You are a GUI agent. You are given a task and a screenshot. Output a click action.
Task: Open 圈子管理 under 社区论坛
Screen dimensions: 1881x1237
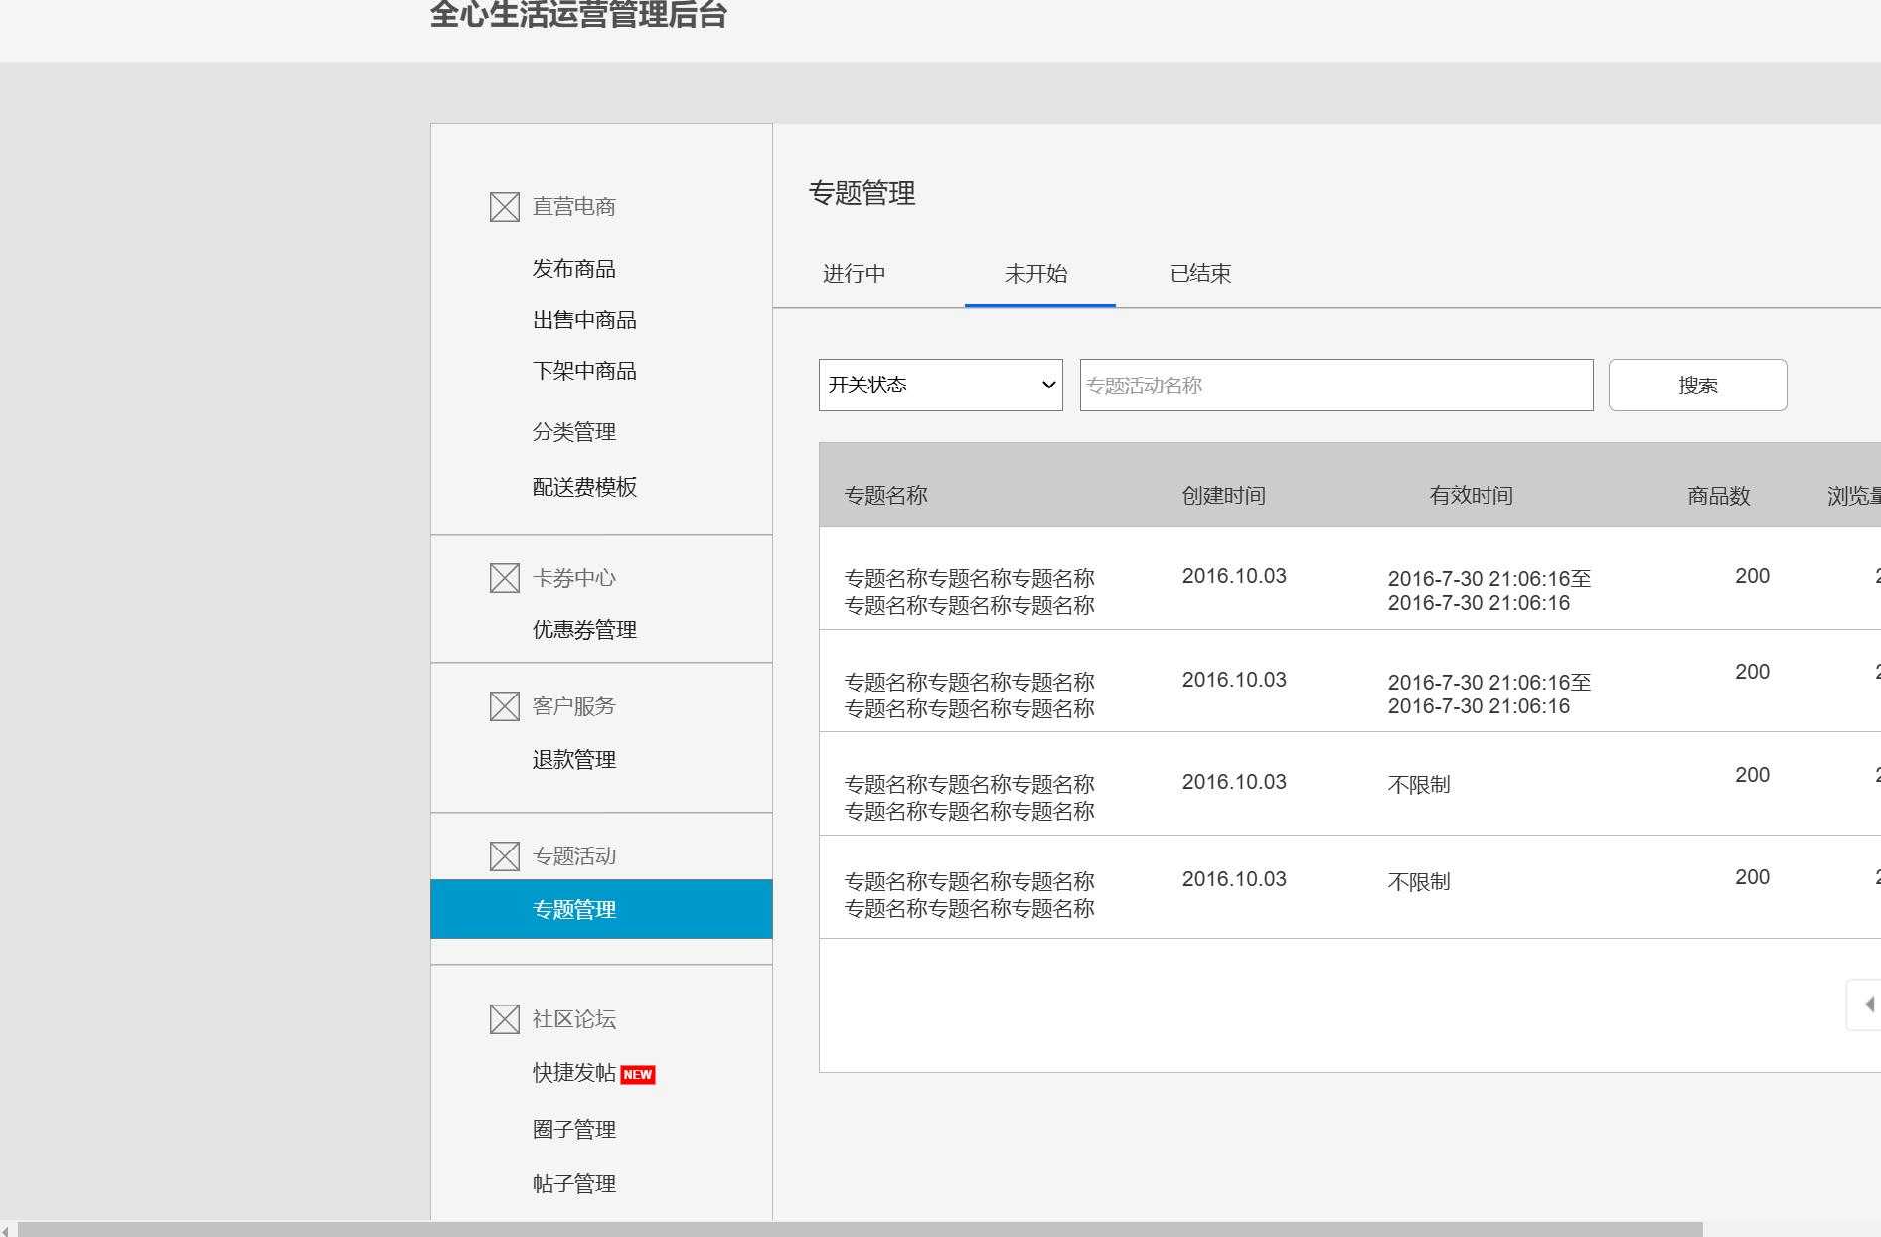coord(574,1129)
